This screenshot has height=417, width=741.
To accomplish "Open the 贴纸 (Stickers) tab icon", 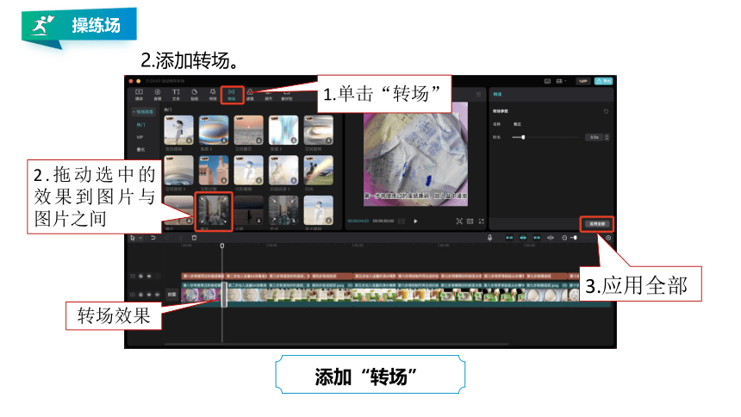I will (194, 95).
